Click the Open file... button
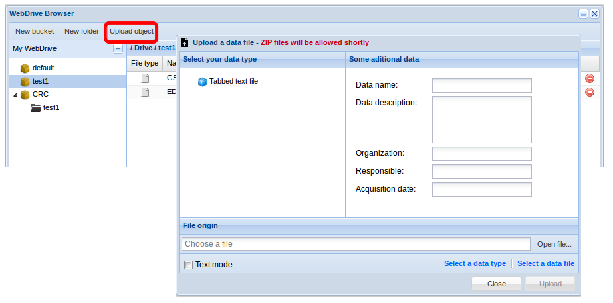 click(554, 245)
